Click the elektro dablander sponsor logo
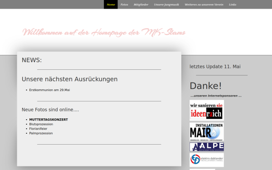The width and height of the screenshot is (272, 170). 207,160
